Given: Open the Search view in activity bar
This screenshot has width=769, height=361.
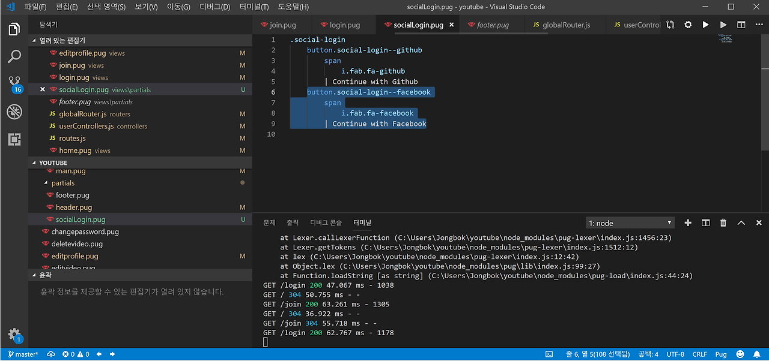Looking at the screenshot, I should pyautogui.click(x=14, y=56).
